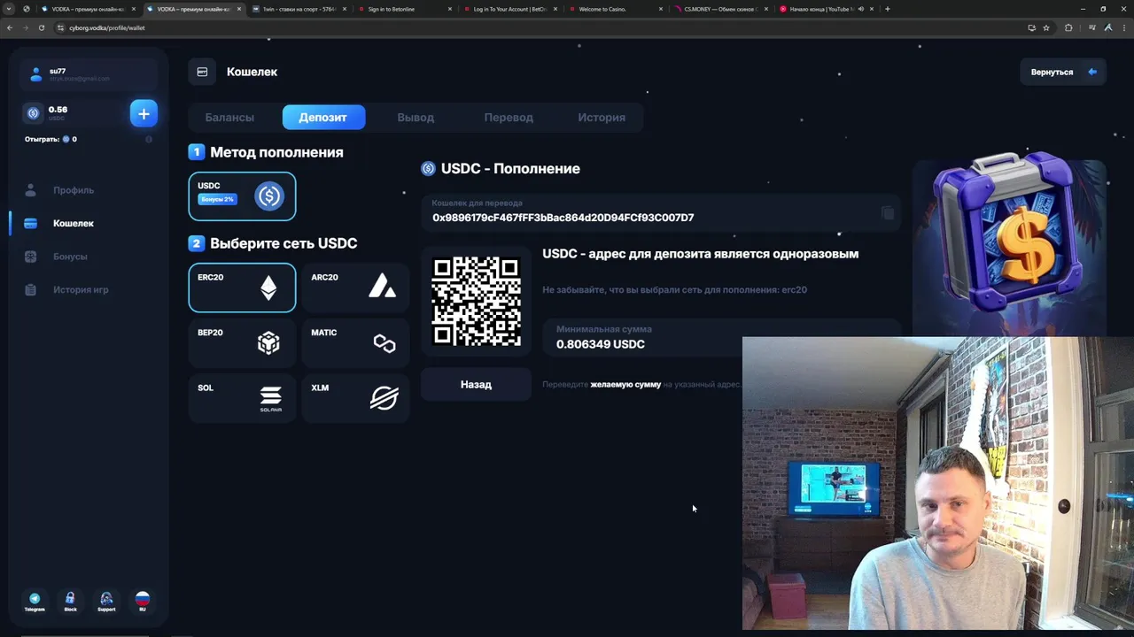Click the wallet card icon beside Кошелек title
Image resolution: width=1134 pixels, height=637 pixels.
202,72
